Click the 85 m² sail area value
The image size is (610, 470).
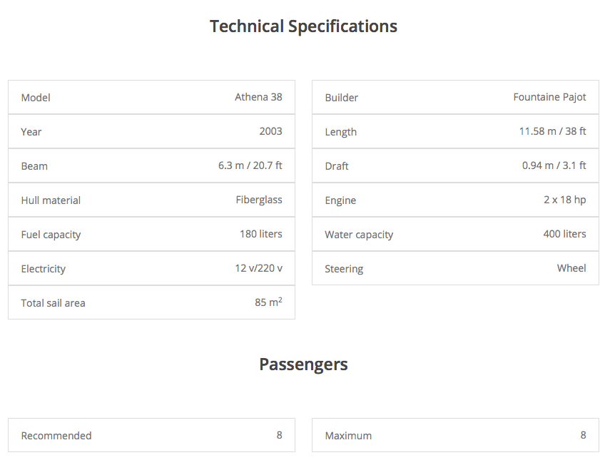click(x=268, y=302)
